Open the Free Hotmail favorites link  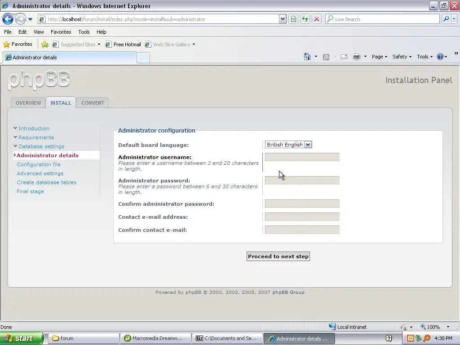pyautogui.click(x=123, y=44)
